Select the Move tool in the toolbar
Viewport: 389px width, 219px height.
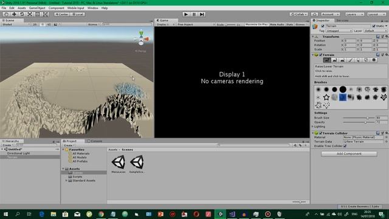[14, 15]
